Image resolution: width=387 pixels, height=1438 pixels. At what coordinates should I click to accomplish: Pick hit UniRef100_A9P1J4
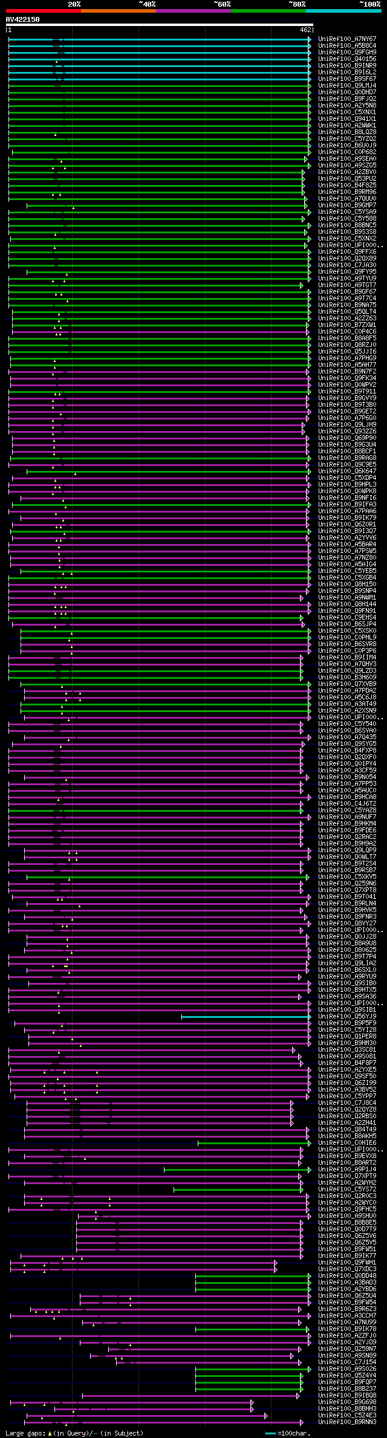tap(347, 1170)
